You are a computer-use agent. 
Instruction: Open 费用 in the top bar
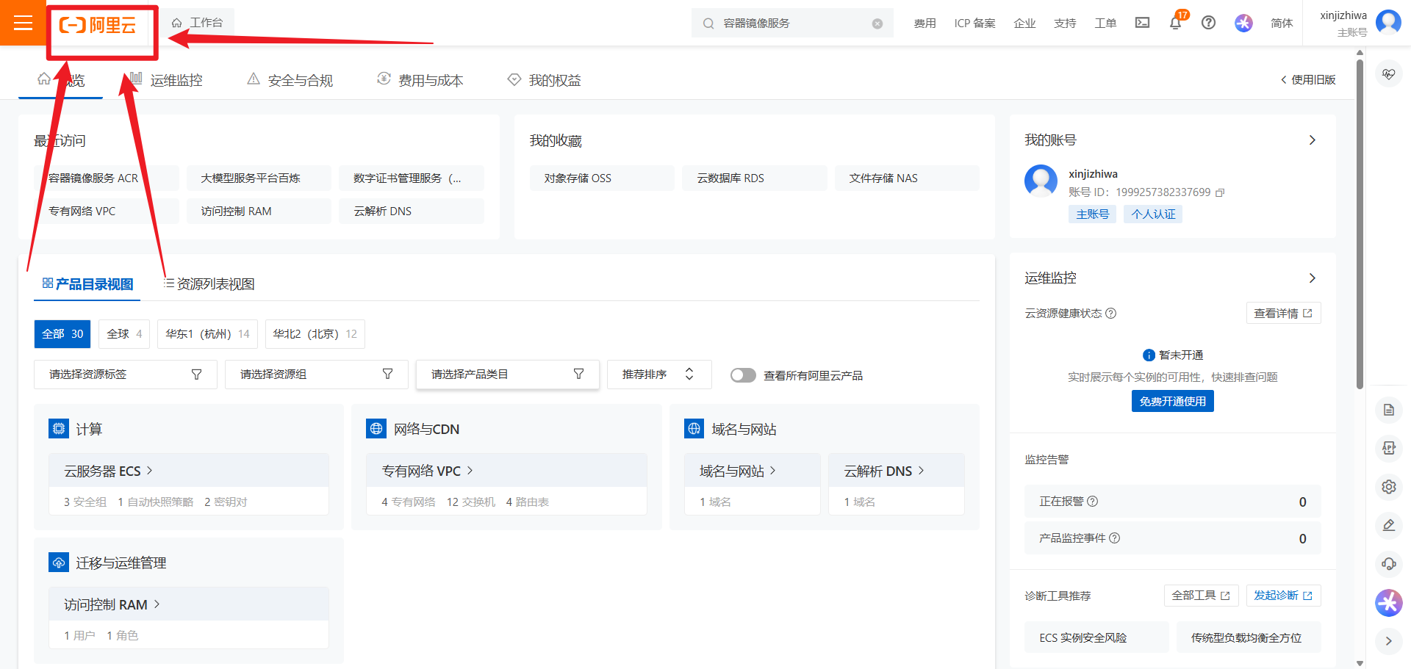click(924, 23)
